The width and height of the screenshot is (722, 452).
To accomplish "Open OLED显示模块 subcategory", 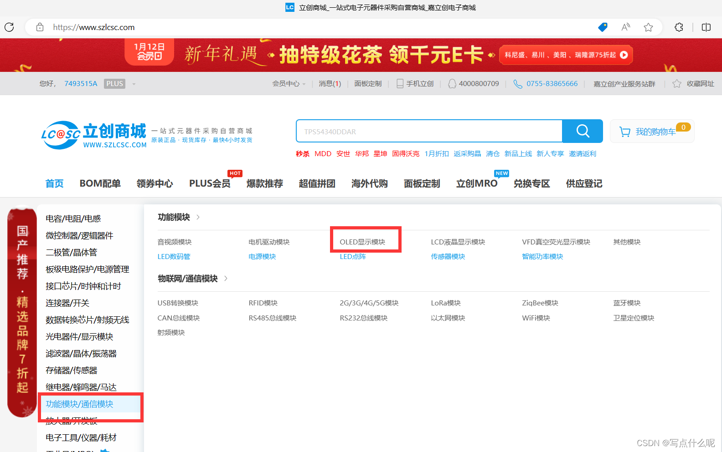I will [362, 242].
